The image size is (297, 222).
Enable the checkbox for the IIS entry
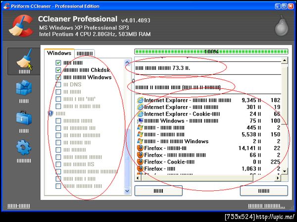pos(58,164)
